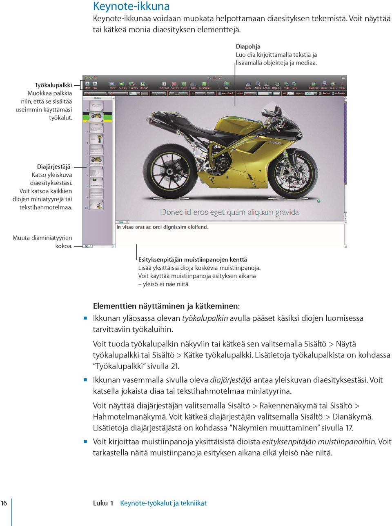Select slide 6 thumbnail in navigator
Screen dimensions: 392x526
point(96,160)
